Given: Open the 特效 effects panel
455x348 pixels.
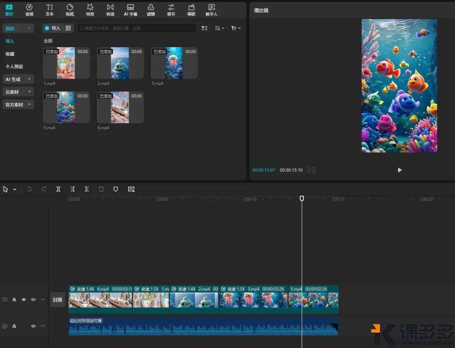Looking at the screenshot, I should tap(90, 10).
